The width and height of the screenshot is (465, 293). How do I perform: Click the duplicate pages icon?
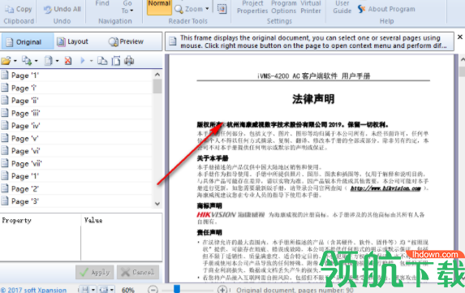(x=102, y=61)
